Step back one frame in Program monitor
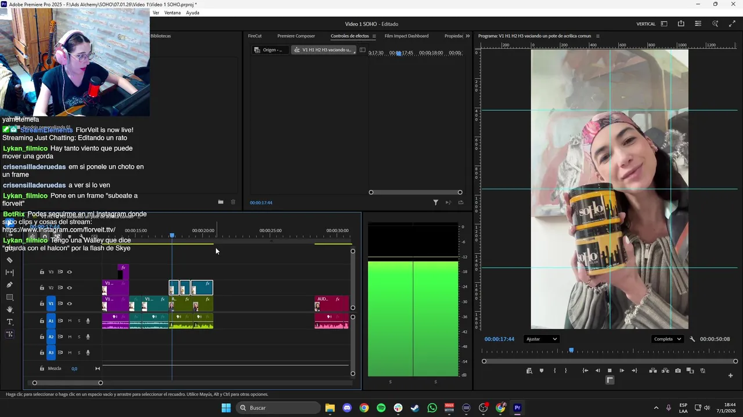 (597, 371)
